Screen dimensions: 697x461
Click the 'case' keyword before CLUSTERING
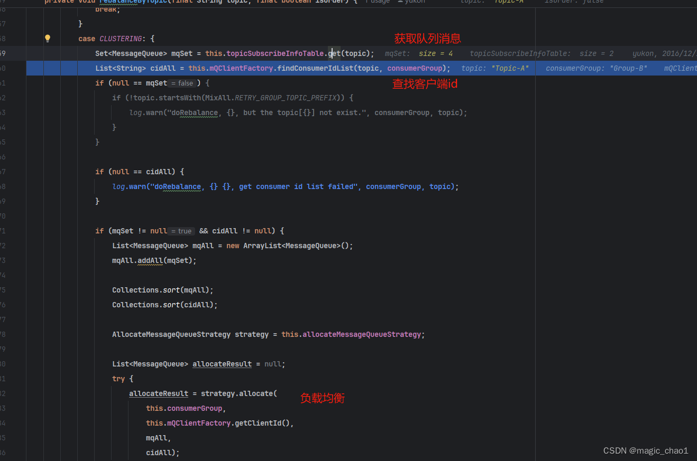(x=87, y=39)
